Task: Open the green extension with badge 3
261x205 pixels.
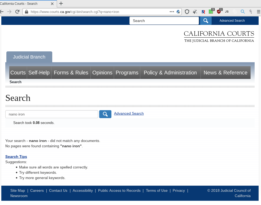Action: (x=211, y=11)
